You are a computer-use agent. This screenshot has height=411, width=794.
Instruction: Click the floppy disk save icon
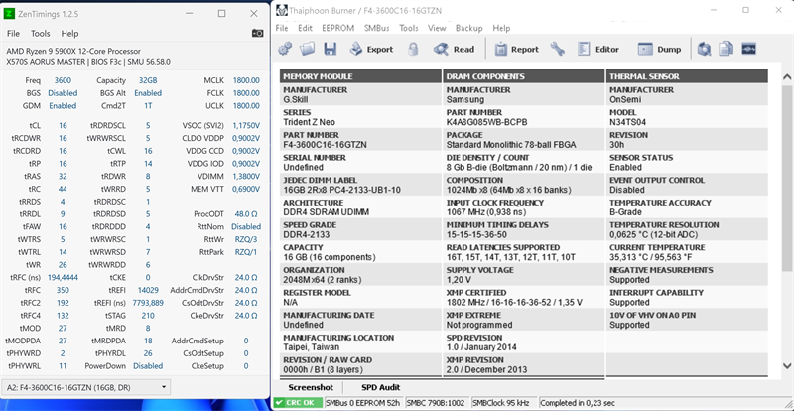click(x=330, y=49)
